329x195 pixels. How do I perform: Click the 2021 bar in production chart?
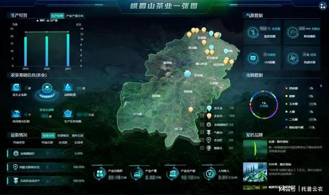tap(68, 50)
